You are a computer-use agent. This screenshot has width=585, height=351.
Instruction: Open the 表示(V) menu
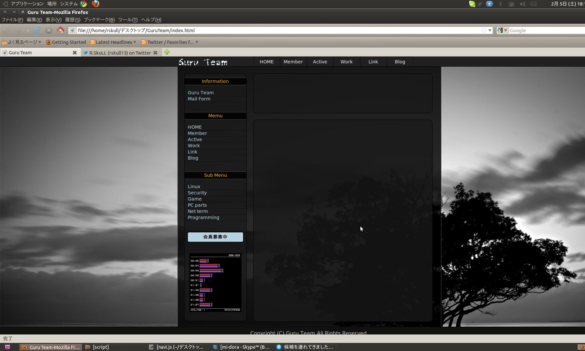coord(53,20)
